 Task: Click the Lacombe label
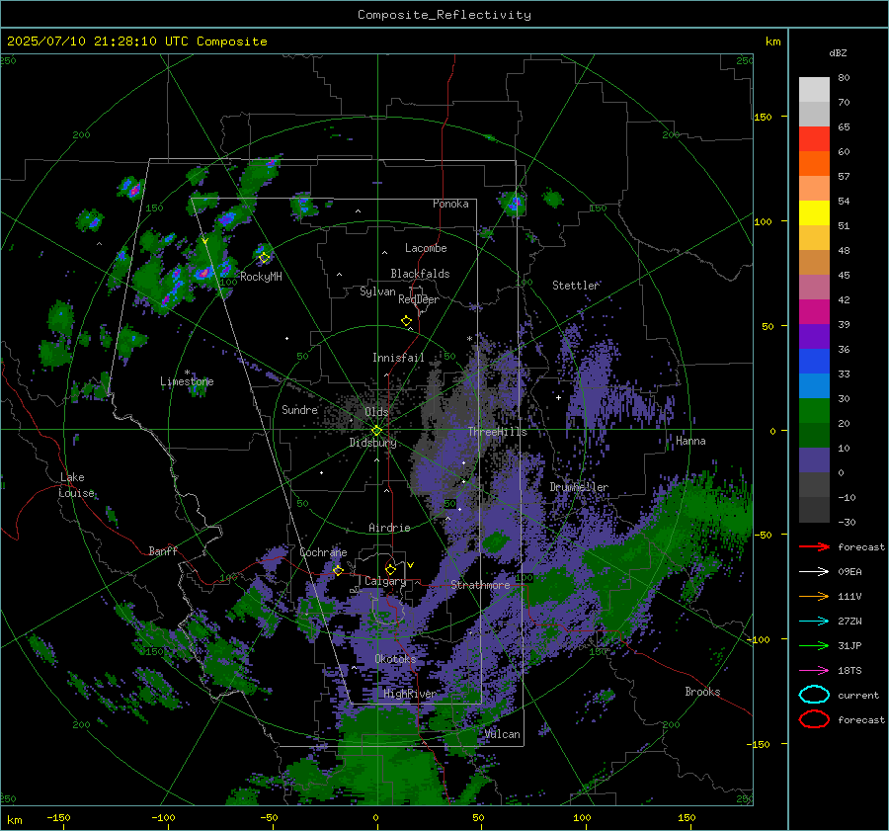(x=426, y=248)
